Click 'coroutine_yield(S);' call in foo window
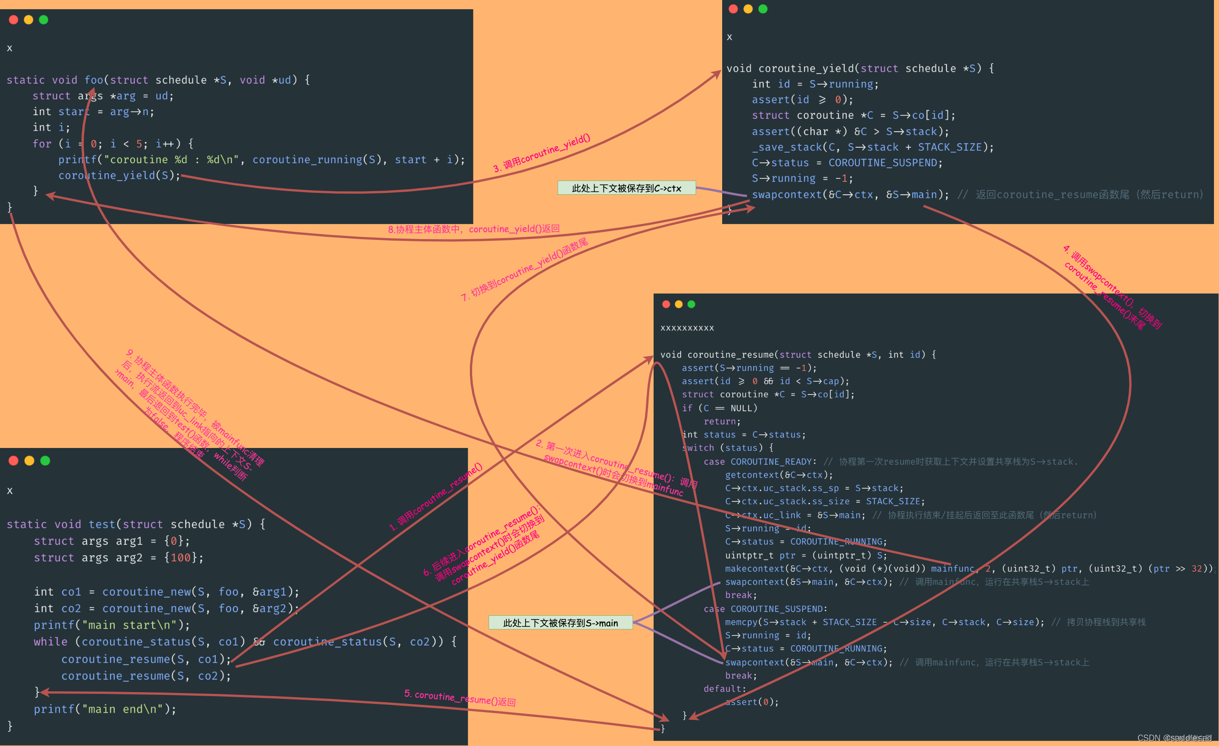This screenshot has height=746, width=1219. point(119,176)
